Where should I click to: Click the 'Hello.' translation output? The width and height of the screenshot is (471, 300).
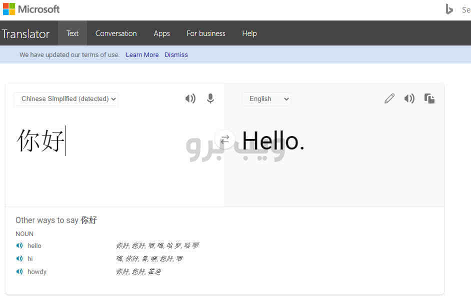coord(273,140)
